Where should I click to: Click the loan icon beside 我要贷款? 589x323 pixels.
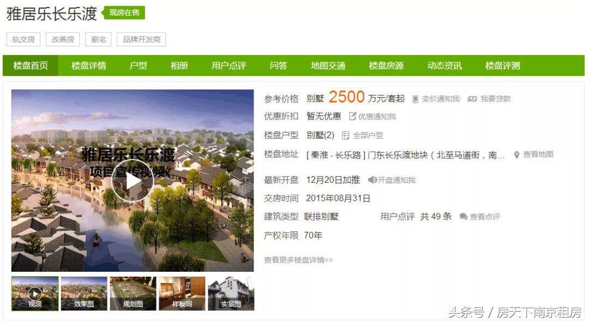(x=472, y=99)
